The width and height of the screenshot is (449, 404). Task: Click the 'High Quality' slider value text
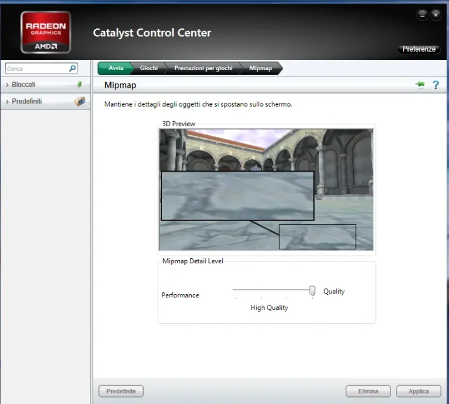click(x=269, y=307)
